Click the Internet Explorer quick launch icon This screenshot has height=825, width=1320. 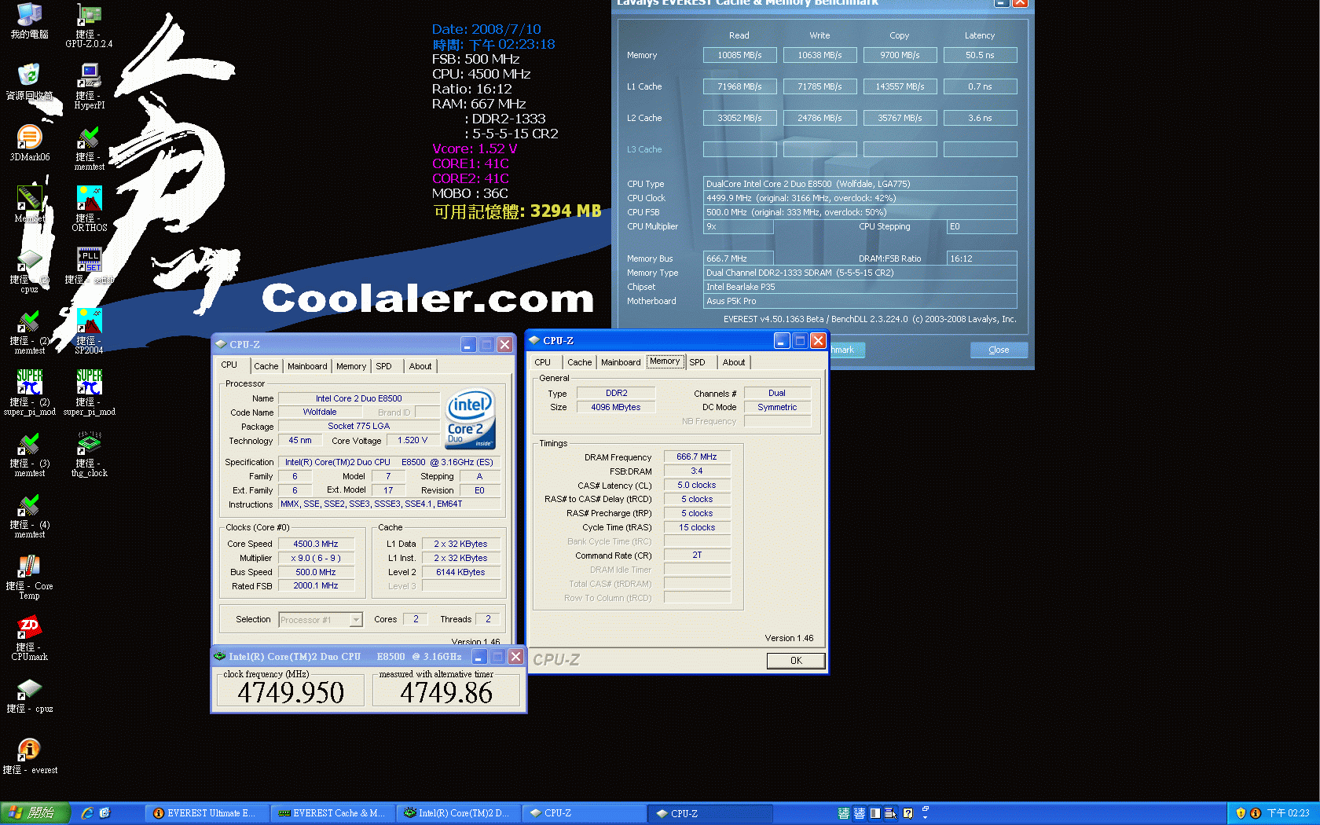pyautogui.click(x=87, y=813)
